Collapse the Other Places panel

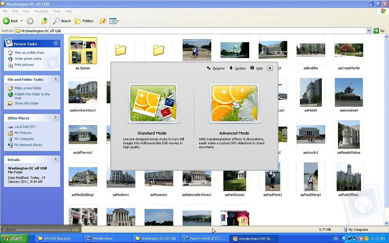click(56, 117)
